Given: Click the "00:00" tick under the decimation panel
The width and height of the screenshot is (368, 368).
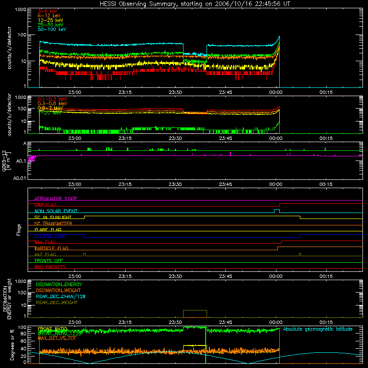Looking at the screenshot, I should point(276,322).
